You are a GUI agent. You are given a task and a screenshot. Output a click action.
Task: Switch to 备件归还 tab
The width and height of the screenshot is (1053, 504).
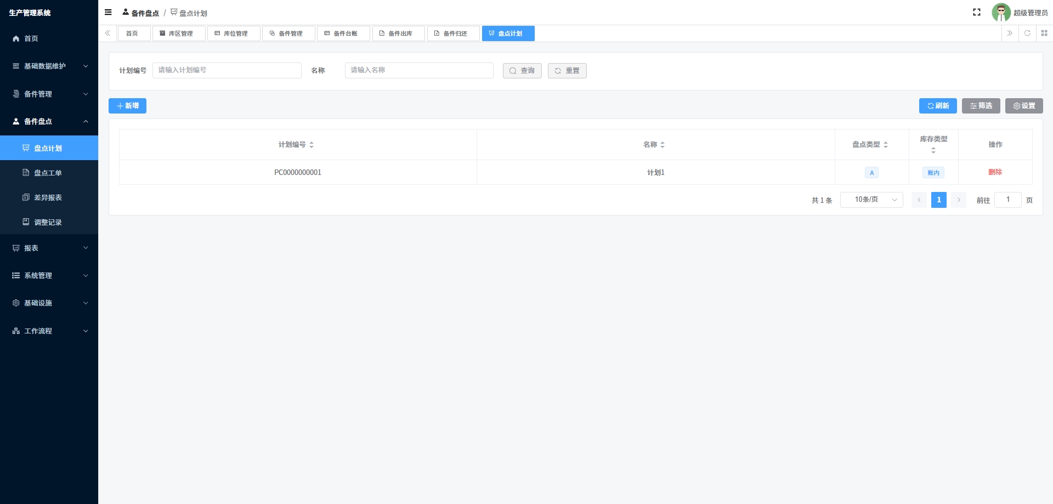tap(453, 33)
